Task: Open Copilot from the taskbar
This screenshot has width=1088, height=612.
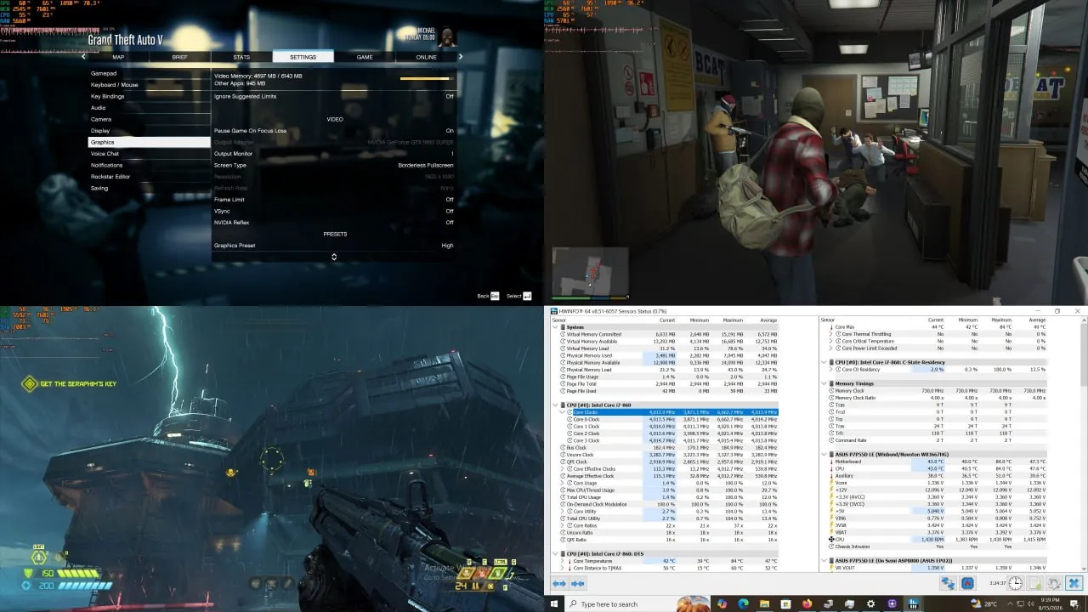Action: pyautogui.click(x=722, y=603)
